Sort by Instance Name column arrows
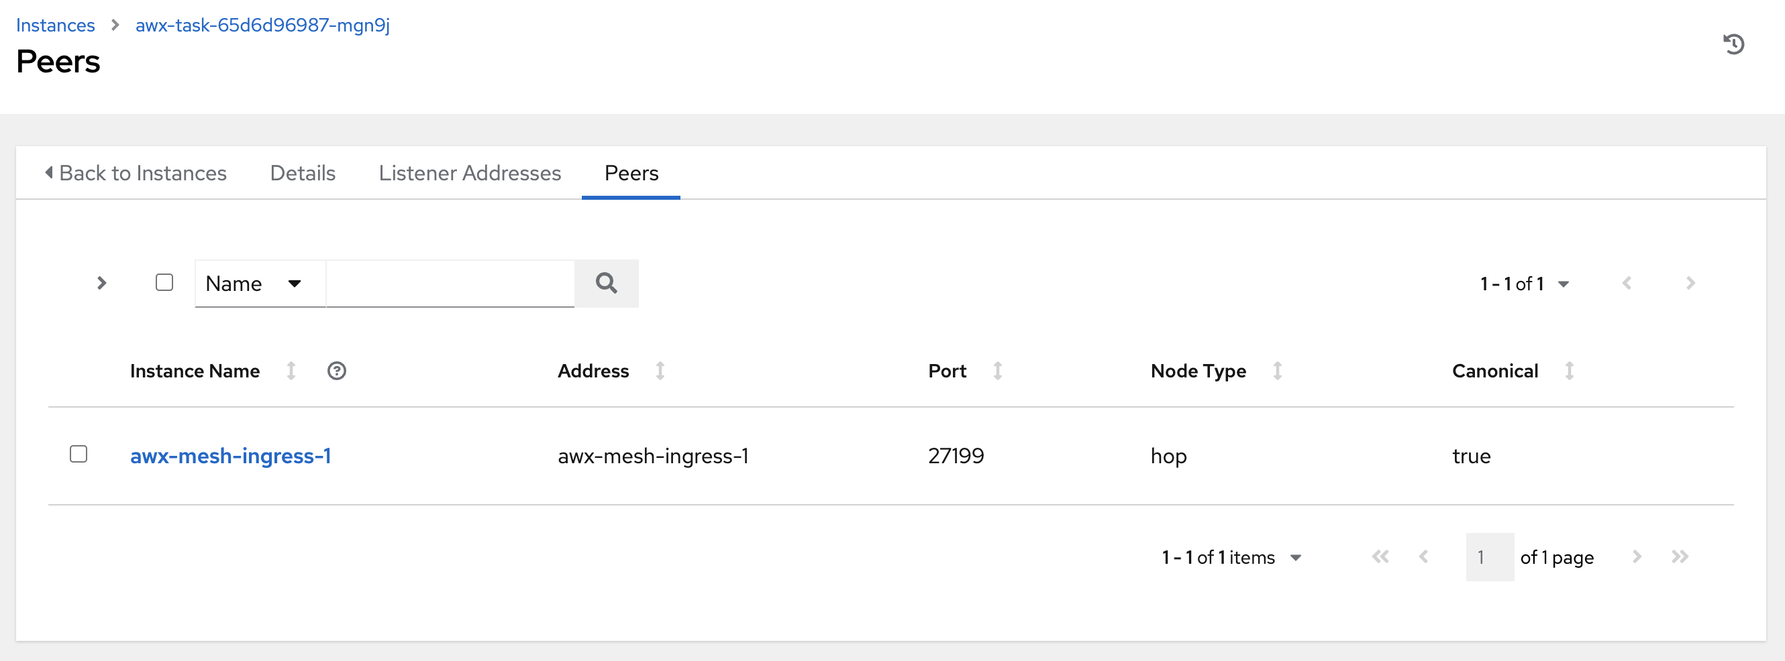This screenshot has height=661, width=1785. point(292,371)
